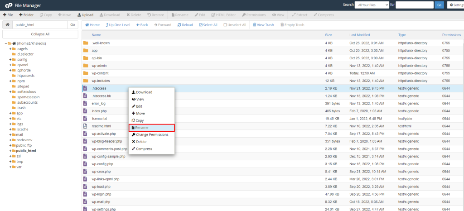
Task: Sort files by Last Modified column
Action: (360, 35)
